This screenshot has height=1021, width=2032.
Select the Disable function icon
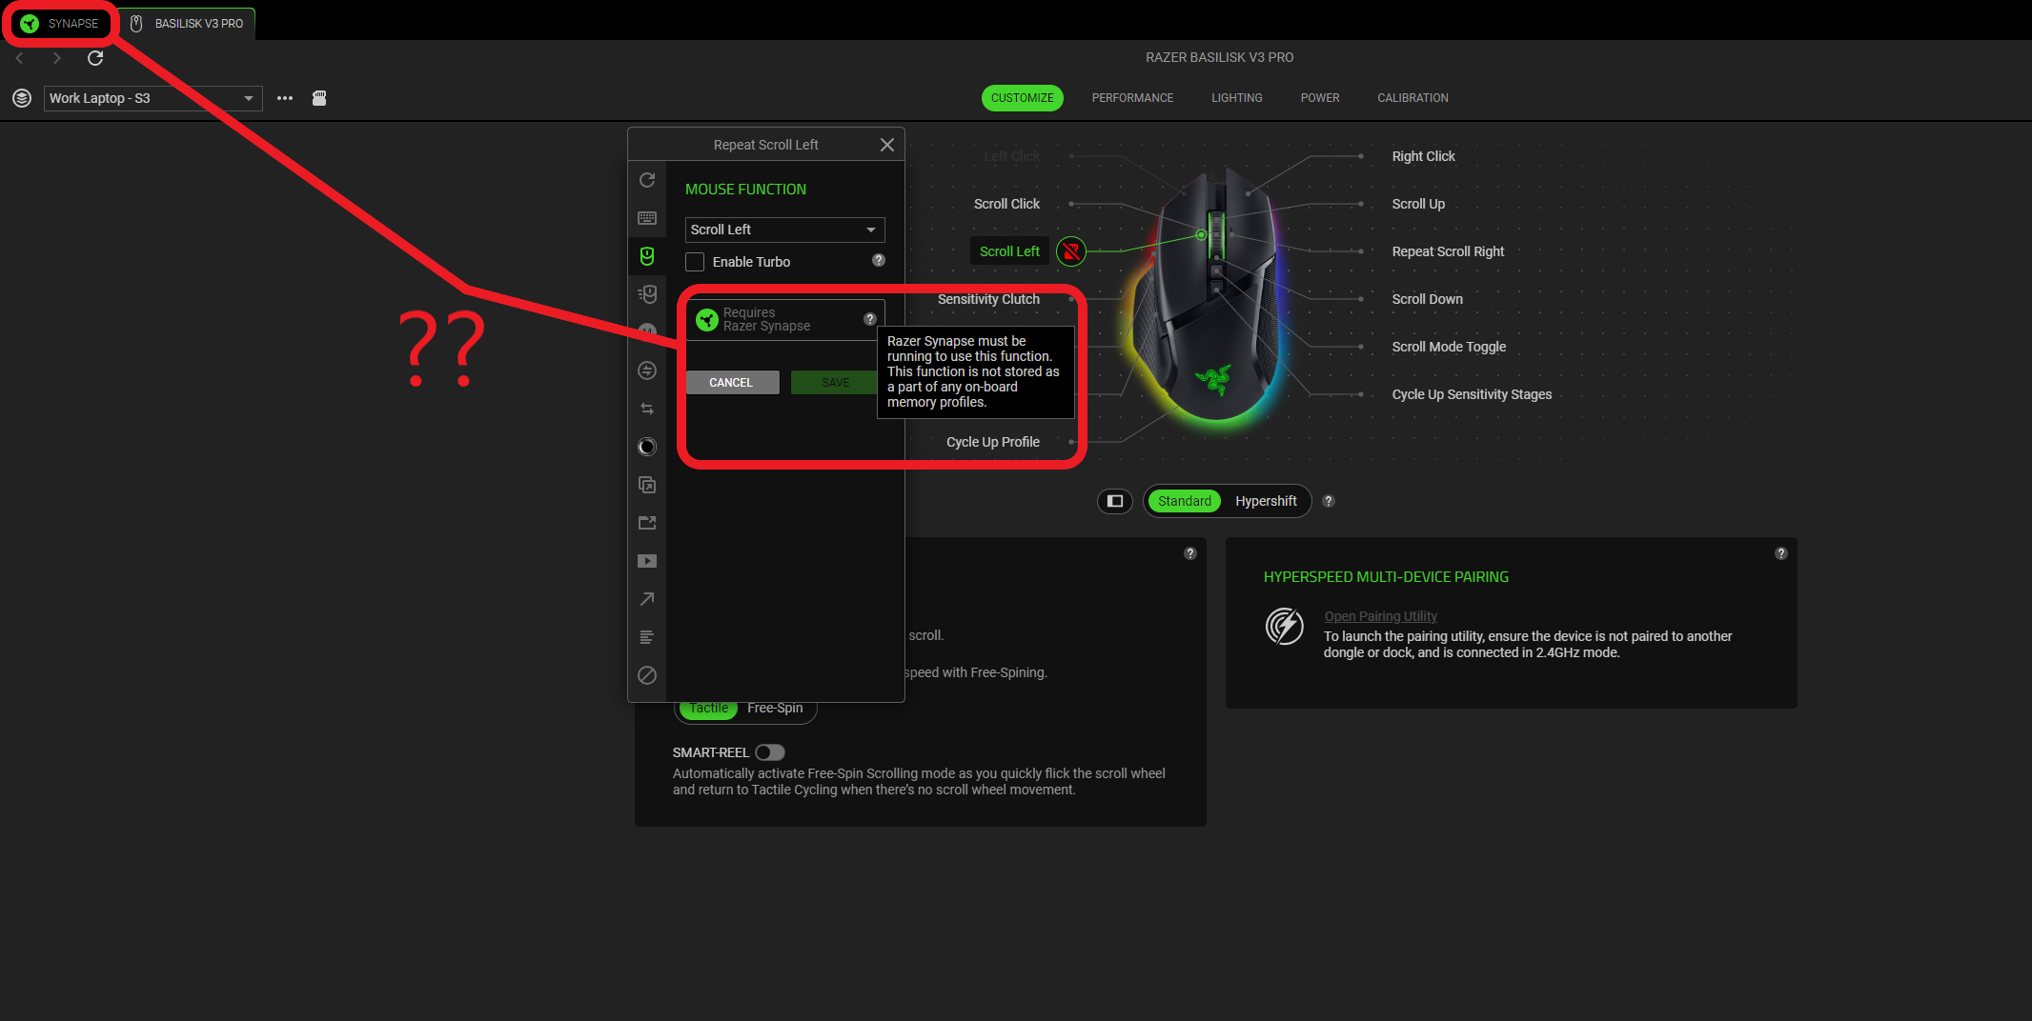(647, 675)
